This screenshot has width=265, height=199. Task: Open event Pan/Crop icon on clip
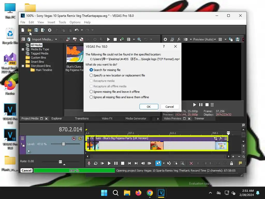point(216,138)
